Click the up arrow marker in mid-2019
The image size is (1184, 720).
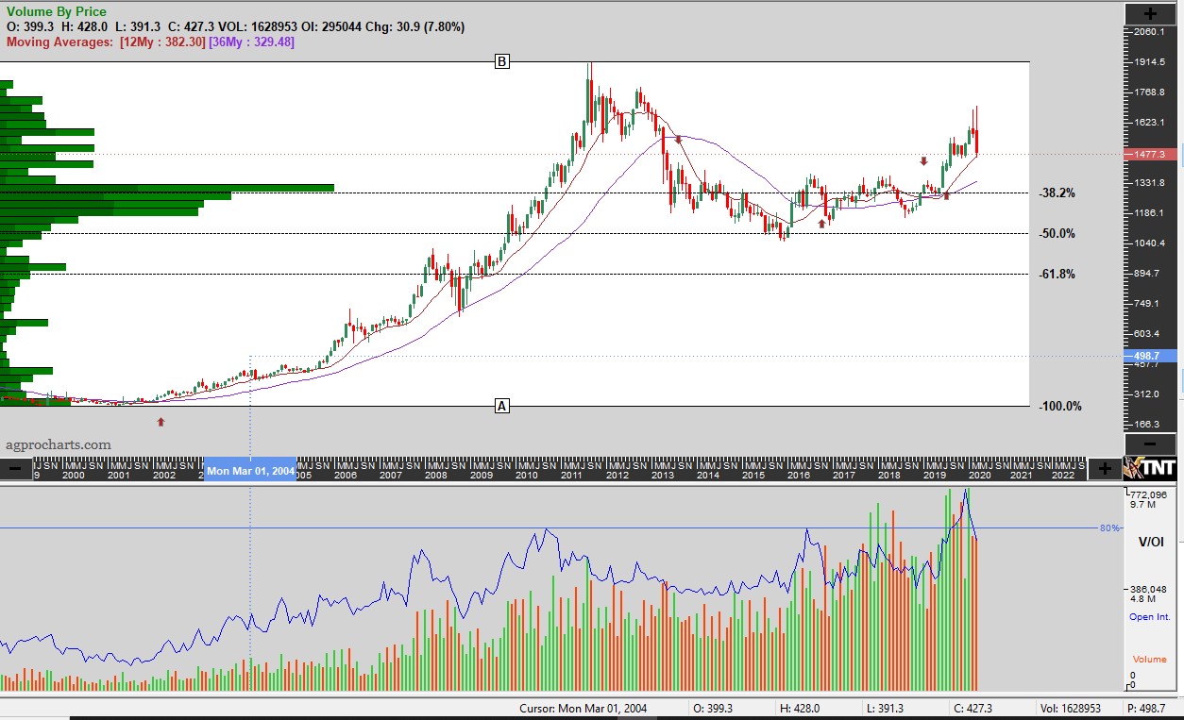tap(947, 196)
